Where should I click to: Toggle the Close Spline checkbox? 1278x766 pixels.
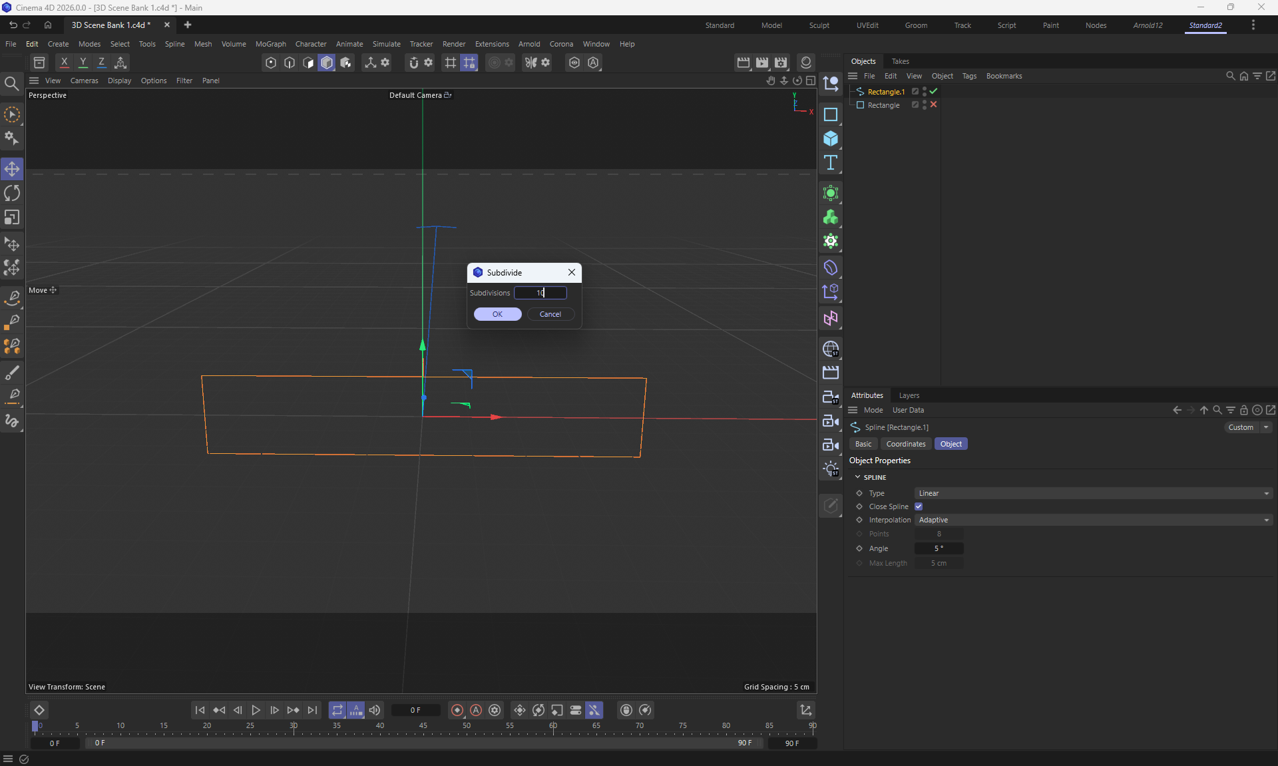[919, 506]
